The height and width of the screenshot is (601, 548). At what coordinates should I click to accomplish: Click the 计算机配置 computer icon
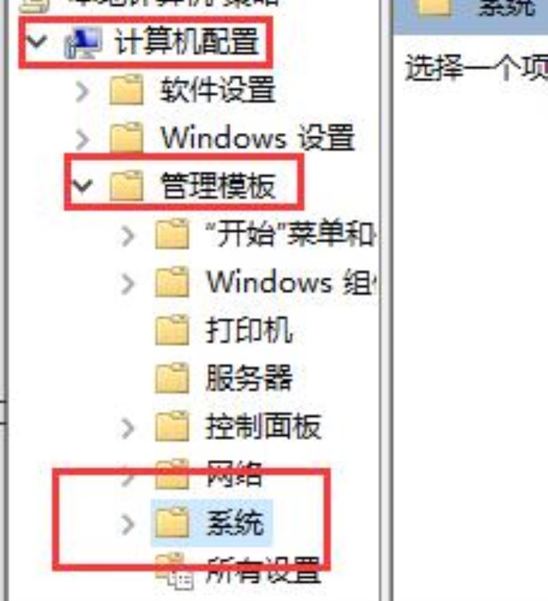click(83, 43)
